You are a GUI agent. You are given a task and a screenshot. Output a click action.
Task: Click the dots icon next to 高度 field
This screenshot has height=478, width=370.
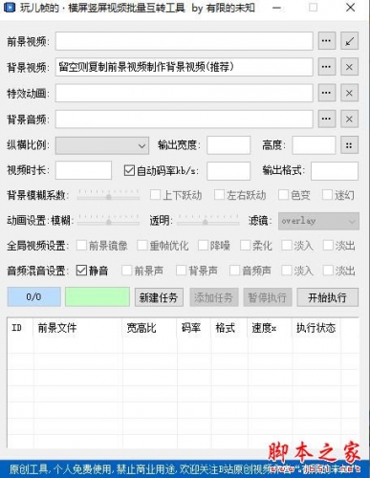coord(349,145)
